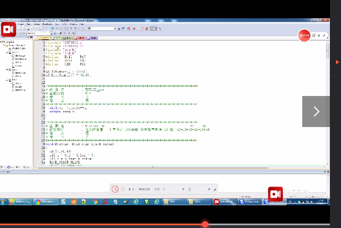Collapse the third source file node in project tree
Screen dimensions: 341x228
7,80
